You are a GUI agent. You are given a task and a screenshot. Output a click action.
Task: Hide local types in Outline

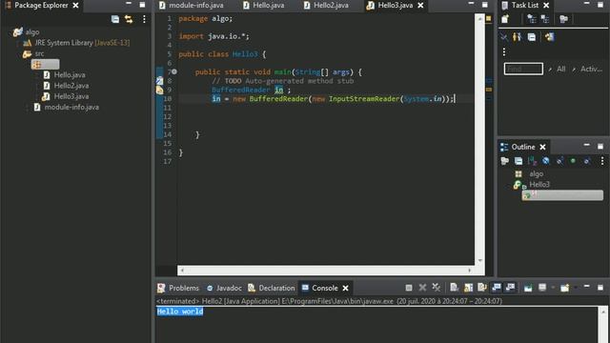[x=587, y=161]
